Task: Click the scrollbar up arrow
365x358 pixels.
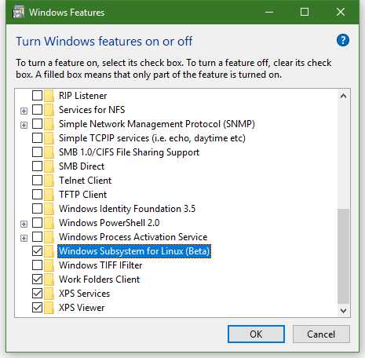Action: point(343,96)
